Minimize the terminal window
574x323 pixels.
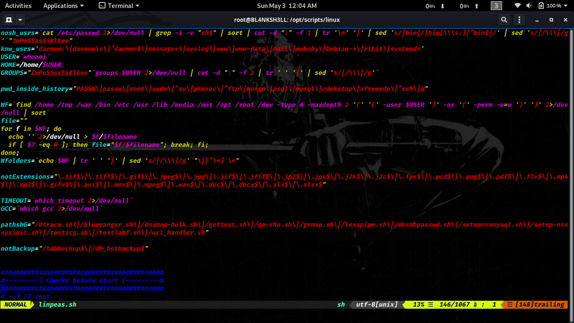point(537,20)
